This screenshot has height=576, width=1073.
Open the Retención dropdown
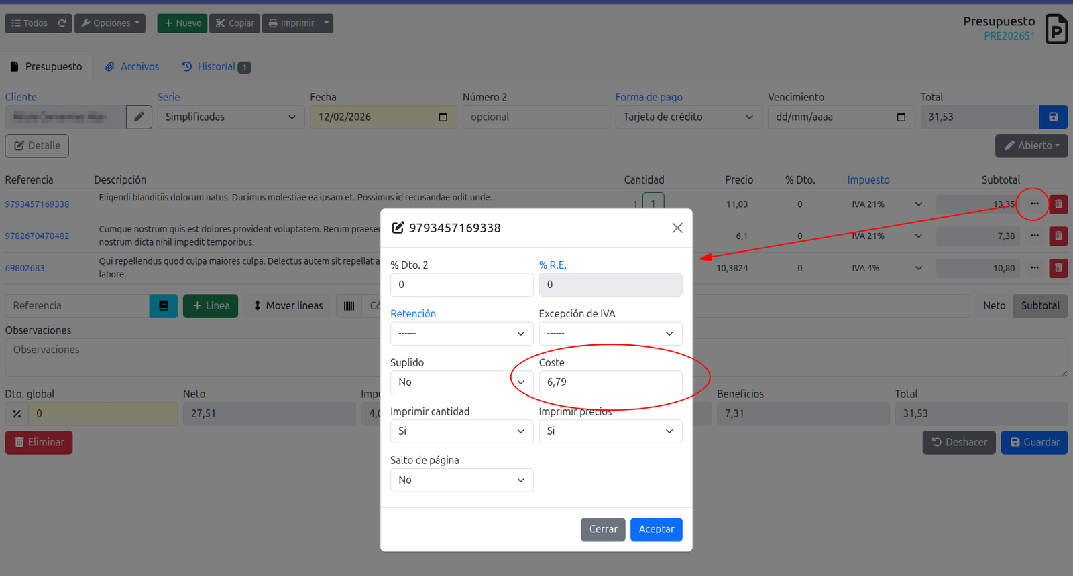(x=462, y=334)
